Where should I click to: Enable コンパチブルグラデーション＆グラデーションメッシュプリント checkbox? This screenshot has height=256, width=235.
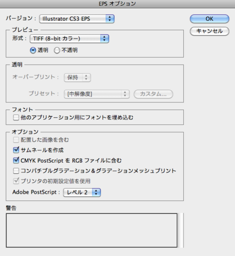tap(16, 171)
